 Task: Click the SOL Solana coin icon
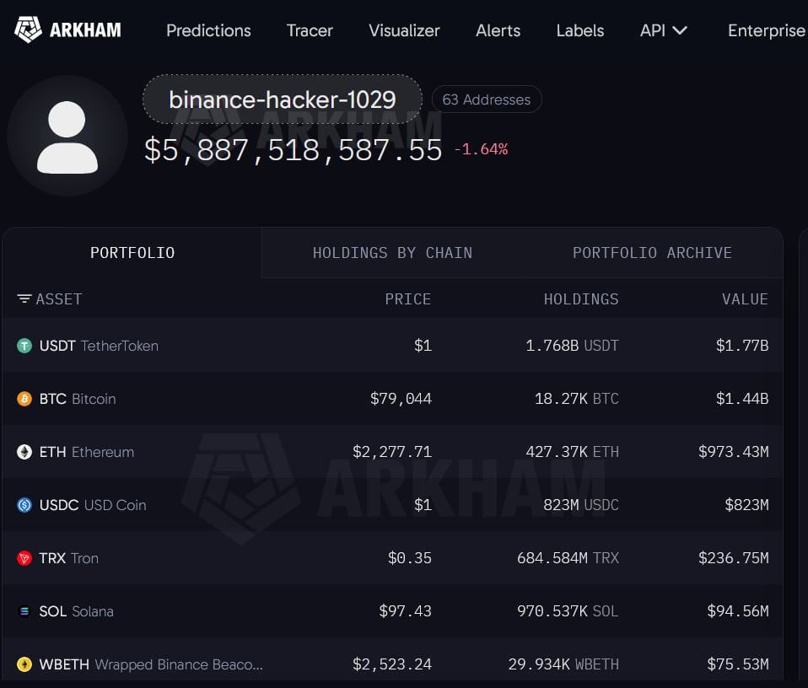(x=24, y=610)
